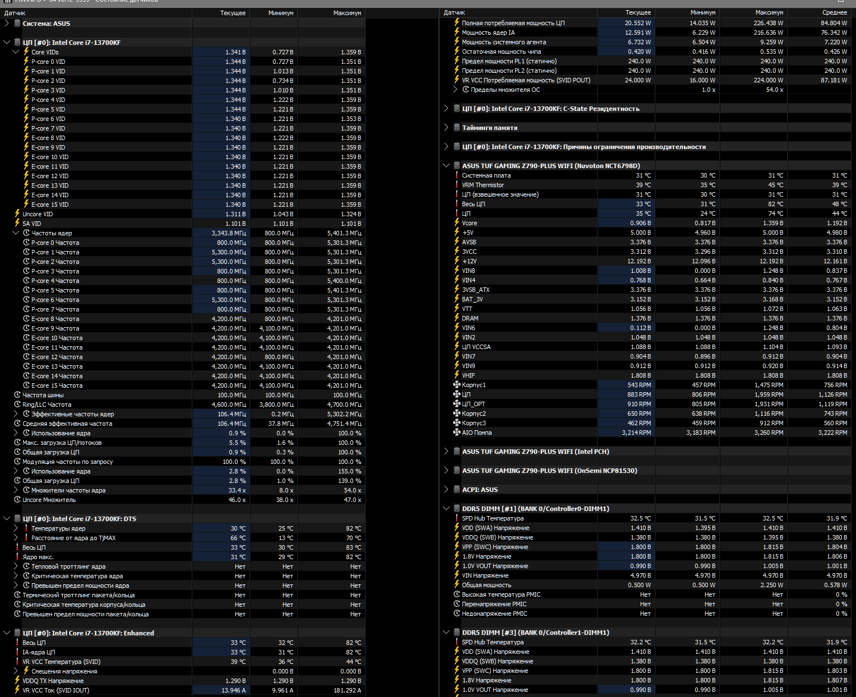
Task: Expand the Смещения напряжения node
Action: coord(16,671)
